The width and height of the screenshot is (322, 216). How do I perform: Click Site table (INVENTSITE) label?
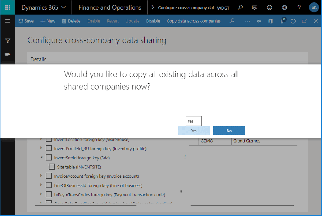pos(79,167)
